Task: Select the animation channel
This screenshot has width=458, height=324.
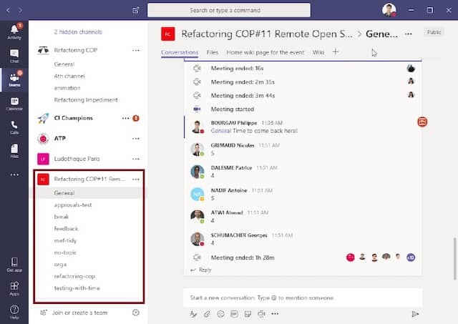Action: 67,88
